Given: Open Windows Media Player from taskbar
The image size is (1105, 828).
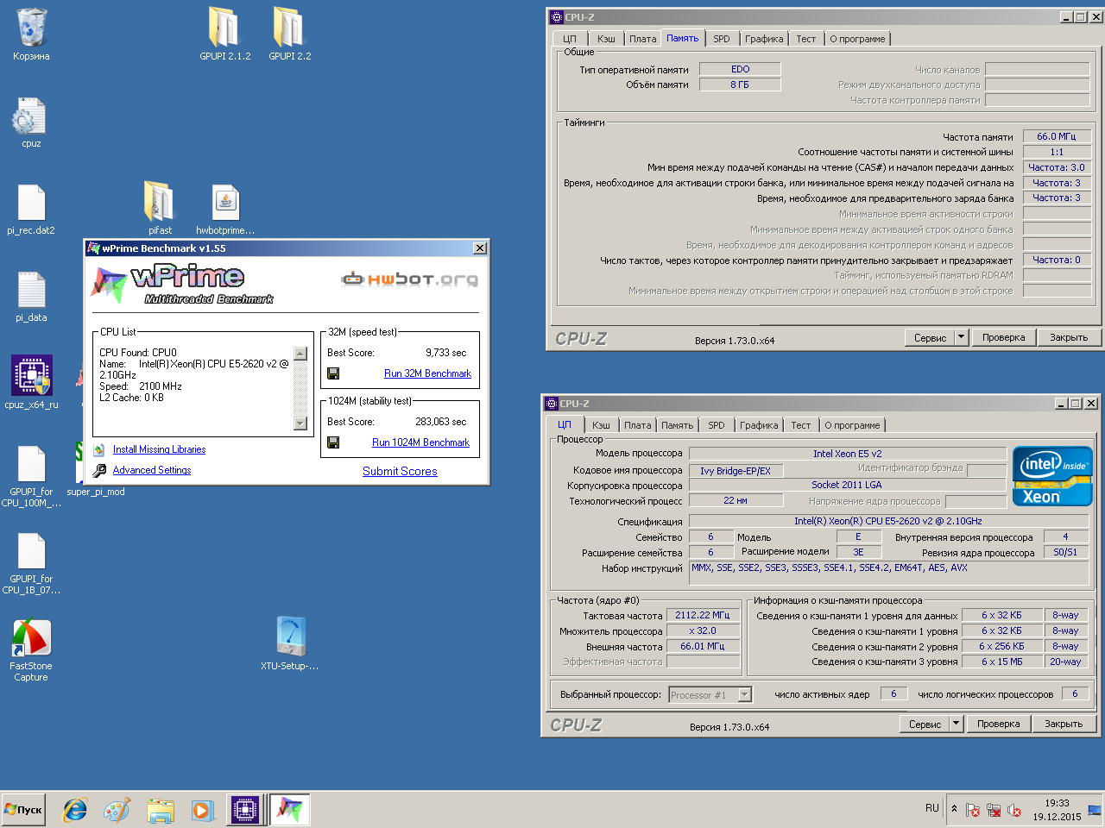Looking at the screenshot, I should 202,810.
